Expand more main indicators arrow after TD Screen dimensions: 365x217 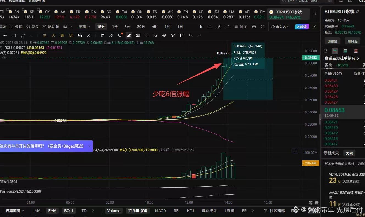click(x=93, y=211)
